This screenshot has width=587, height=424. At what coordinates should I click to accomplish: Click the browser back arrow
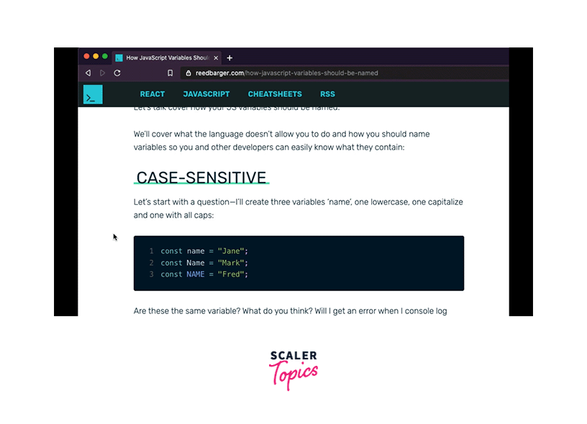88,73
